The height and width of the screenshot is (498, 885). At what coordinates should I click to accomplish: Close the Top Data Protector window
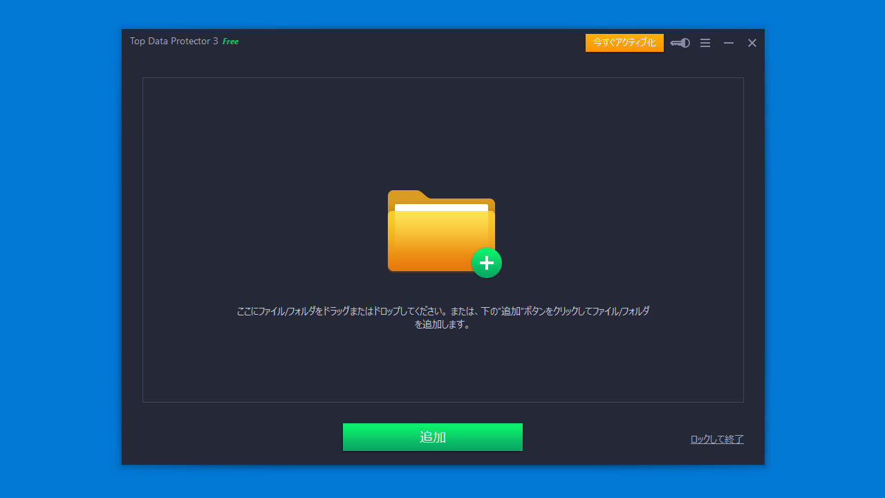(x=752, y=43)
